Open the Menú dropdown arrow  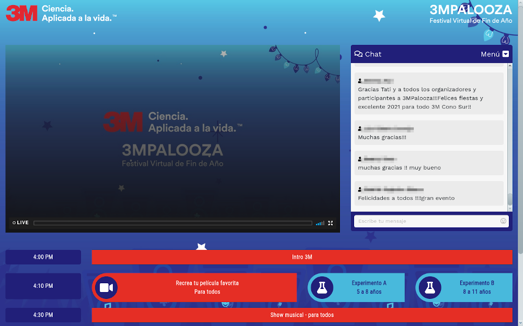(506, 54)
